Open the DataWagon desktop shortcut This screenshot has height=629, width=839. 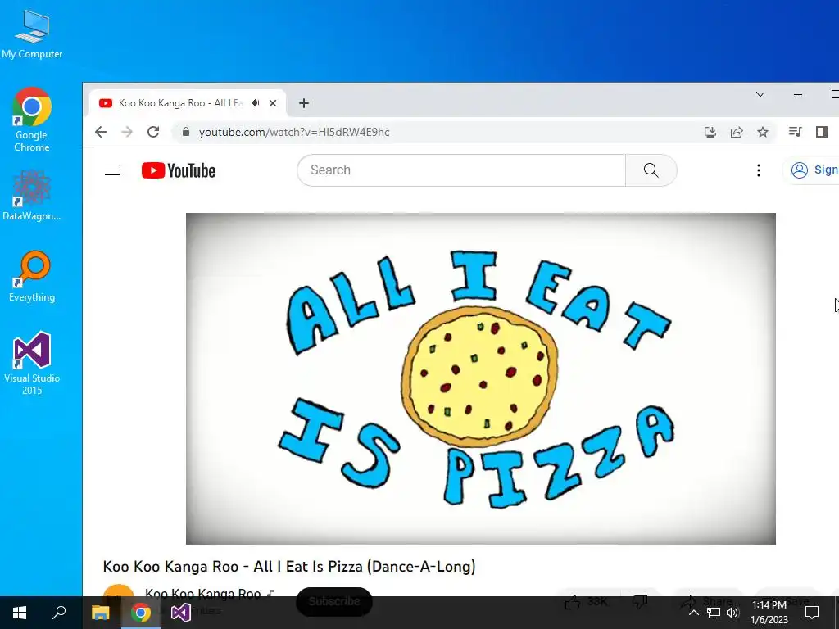click(32, 195)
